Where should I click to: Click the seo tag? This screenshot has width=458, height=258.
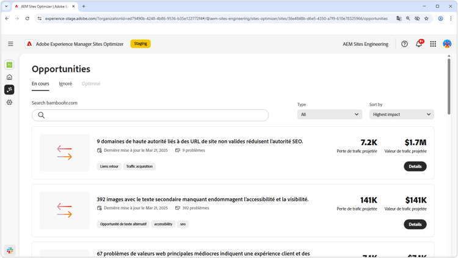click(183, 224)
